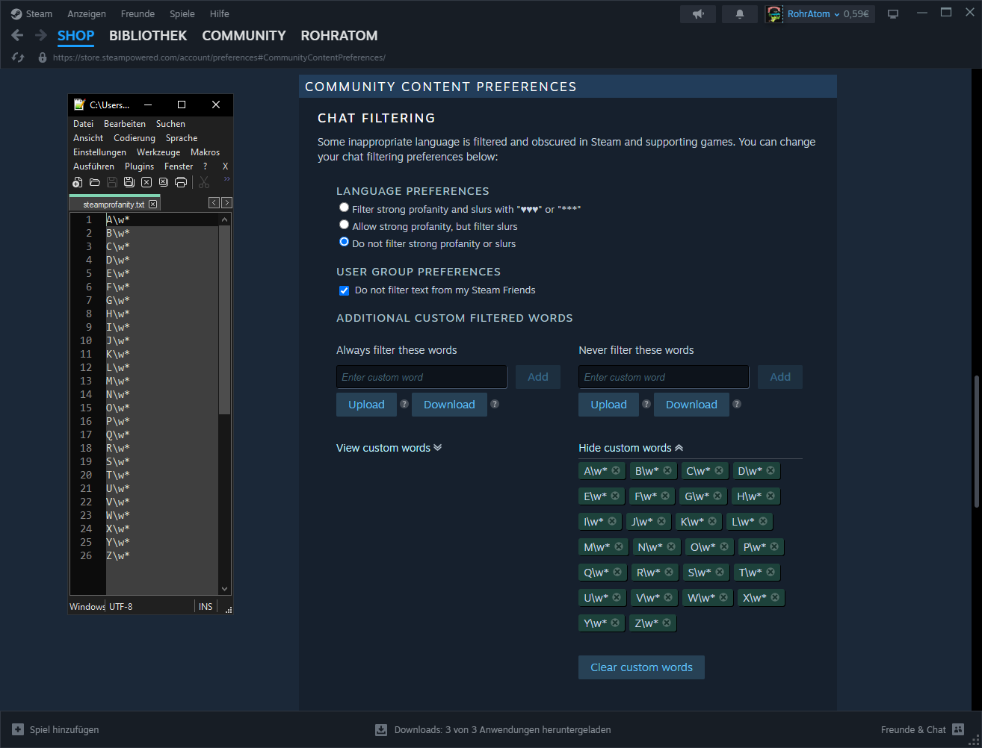982x748 pixels.
Task: Select do not filter profanity or slurs
Action: point(344,242)
